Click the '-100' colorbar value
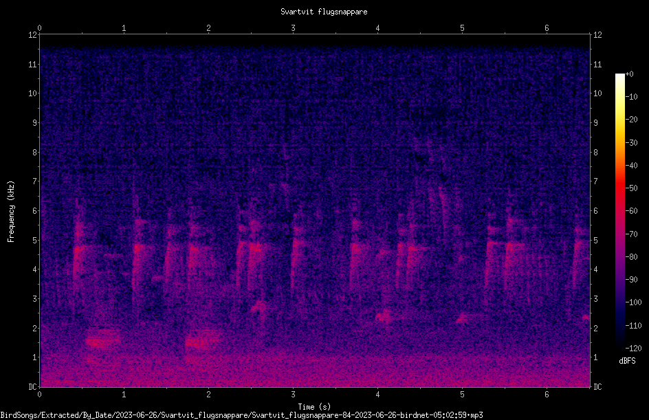The width and height of the screenshot is (649, 420). (x=633, y=302)
